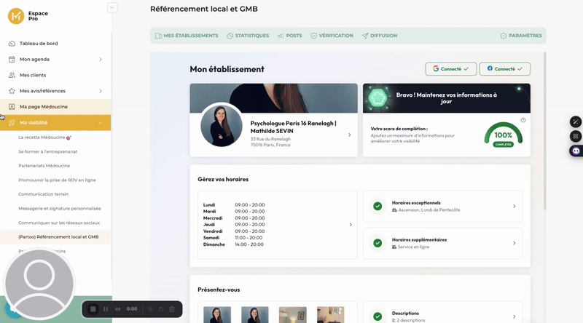Switch to the Statistiques tab

click(x=248, y=36)
